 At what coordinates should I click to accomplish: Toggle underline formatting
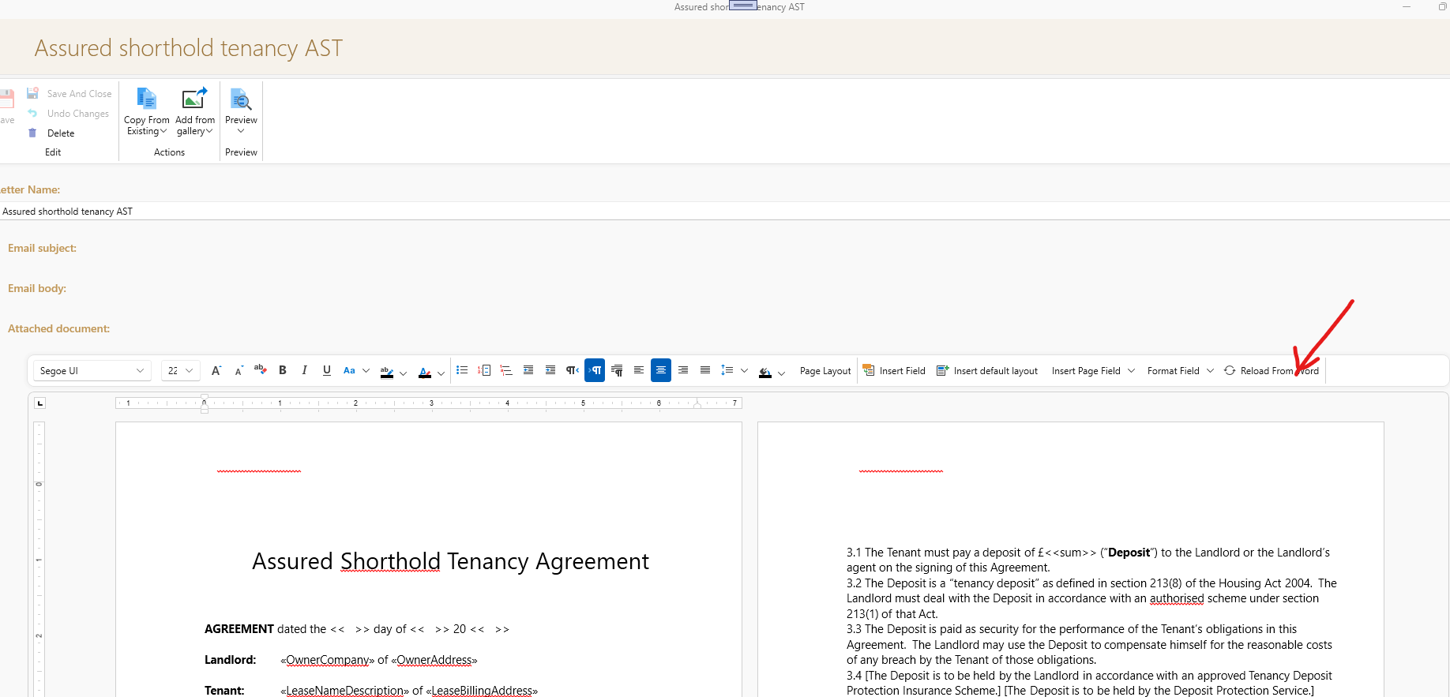[x=326, y=370]
